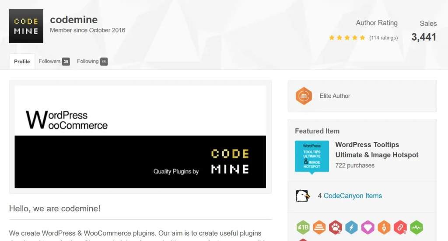The width and height of the screenshot is (448, 241).
Task: Click the Elite Author label
Action: [335, 96]
